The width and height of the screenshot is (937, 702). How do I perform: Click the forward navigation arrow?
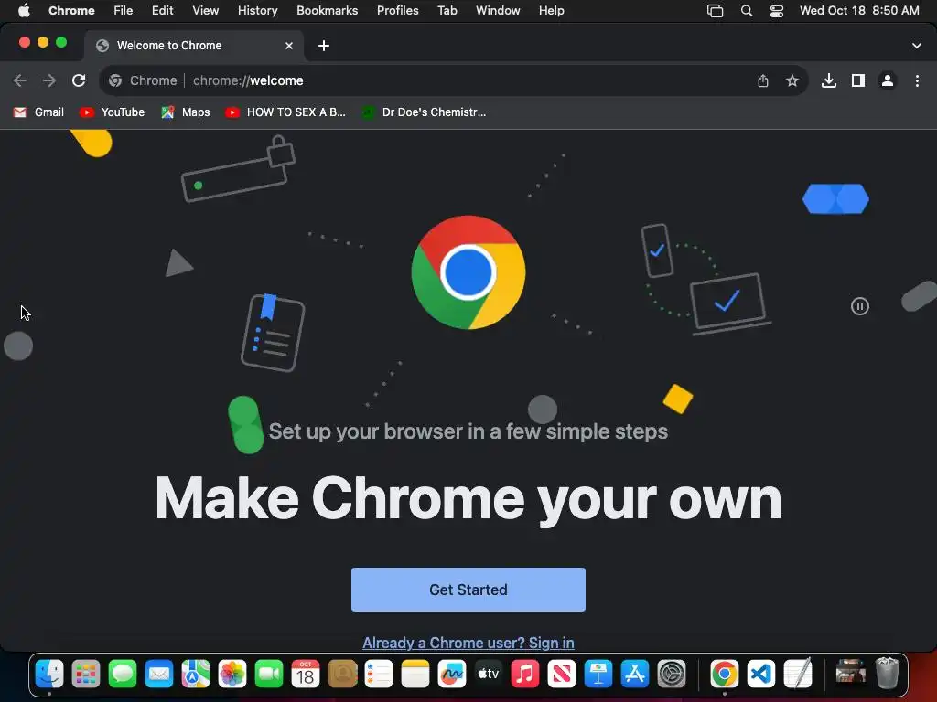49,80
